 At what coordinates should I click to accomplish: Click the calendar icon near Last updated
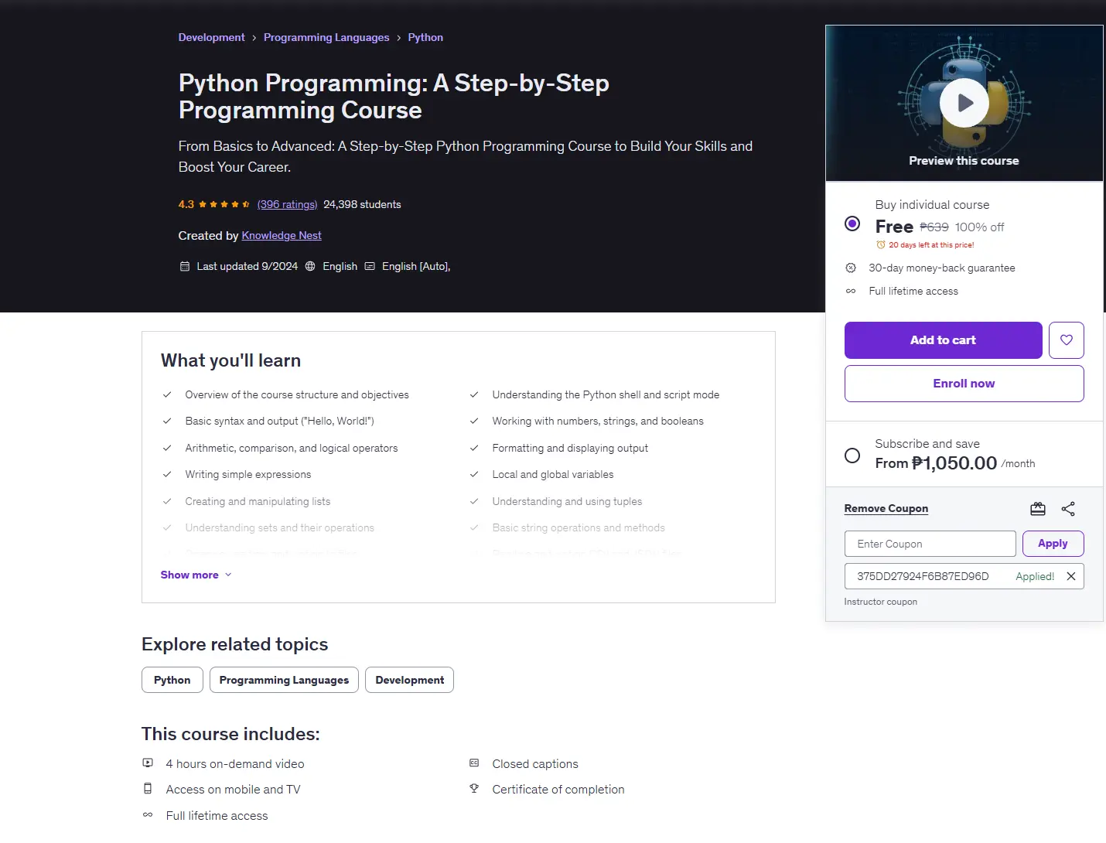(x=184, y=267)
